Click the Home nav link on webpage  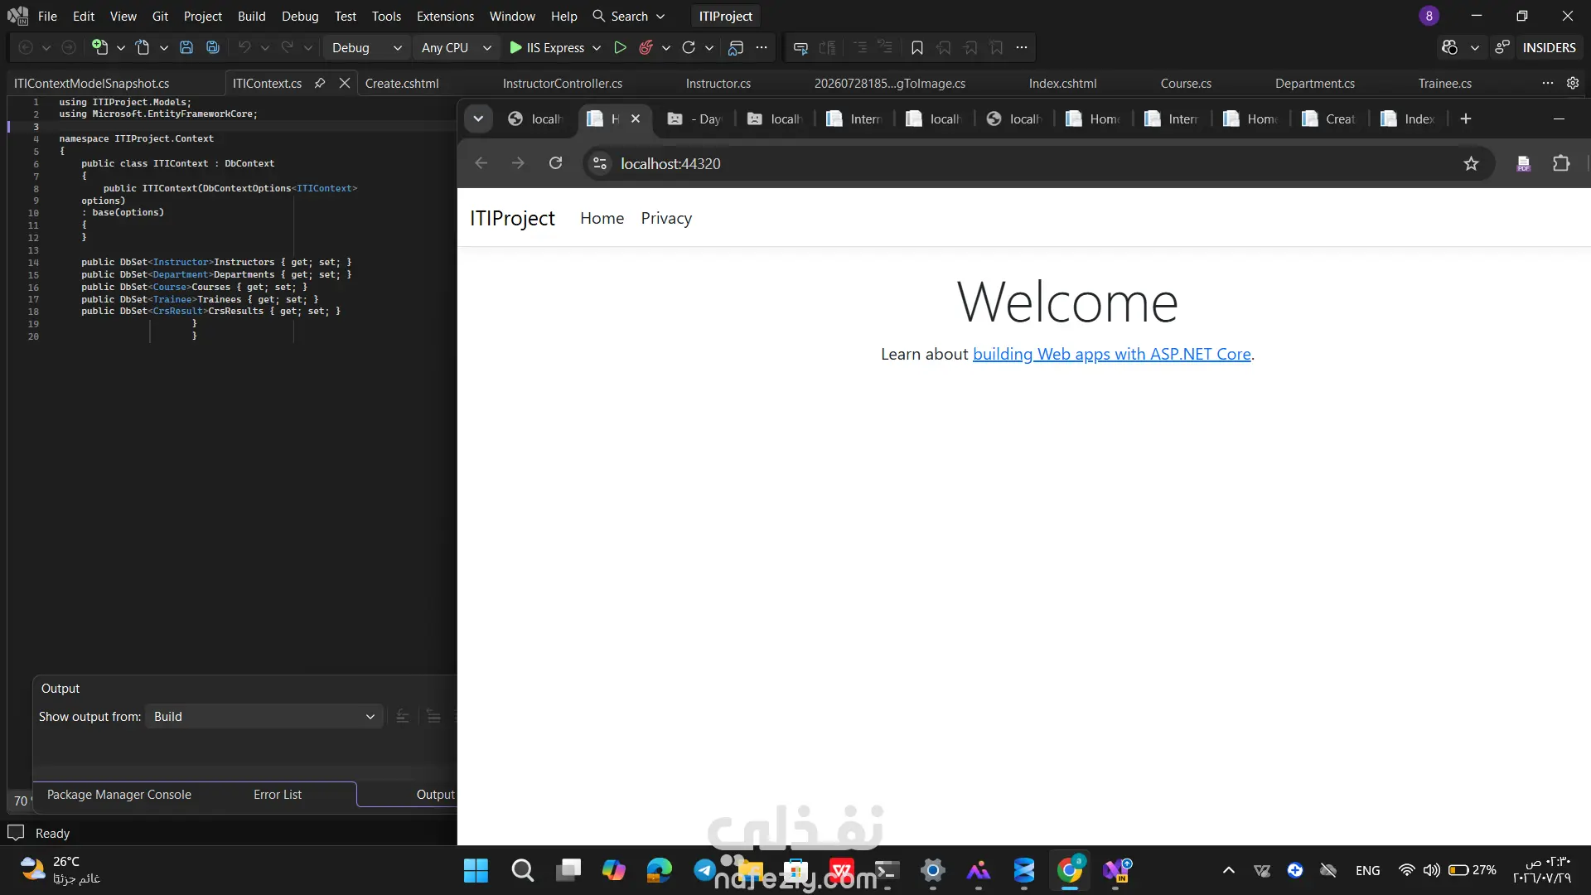point(602,218)
